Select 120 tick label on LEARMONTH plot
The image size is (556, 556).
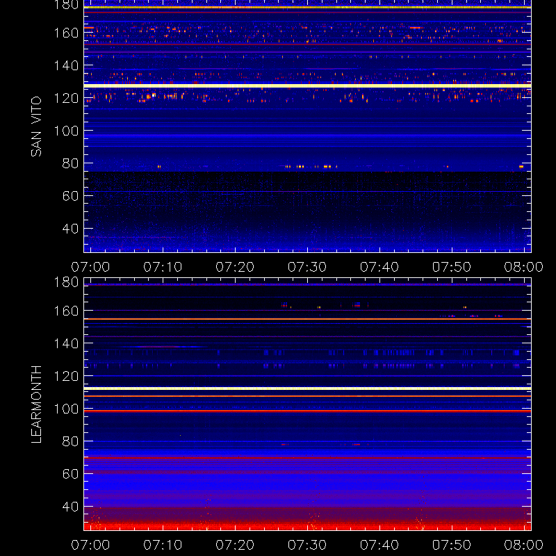point(66,376)
